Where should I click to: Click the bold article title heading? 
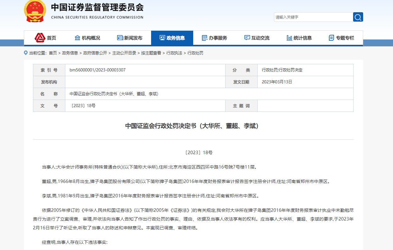(194, 126)
